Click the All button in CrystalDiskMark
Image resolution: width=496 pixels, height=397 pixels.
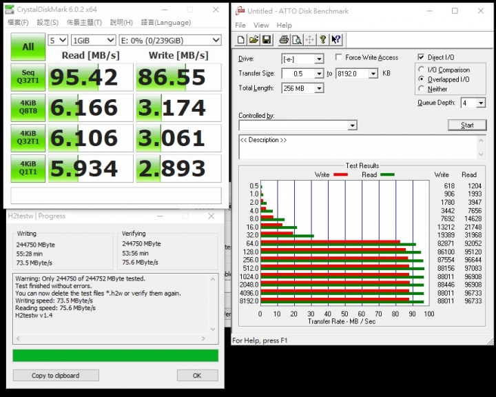[28, 47]
